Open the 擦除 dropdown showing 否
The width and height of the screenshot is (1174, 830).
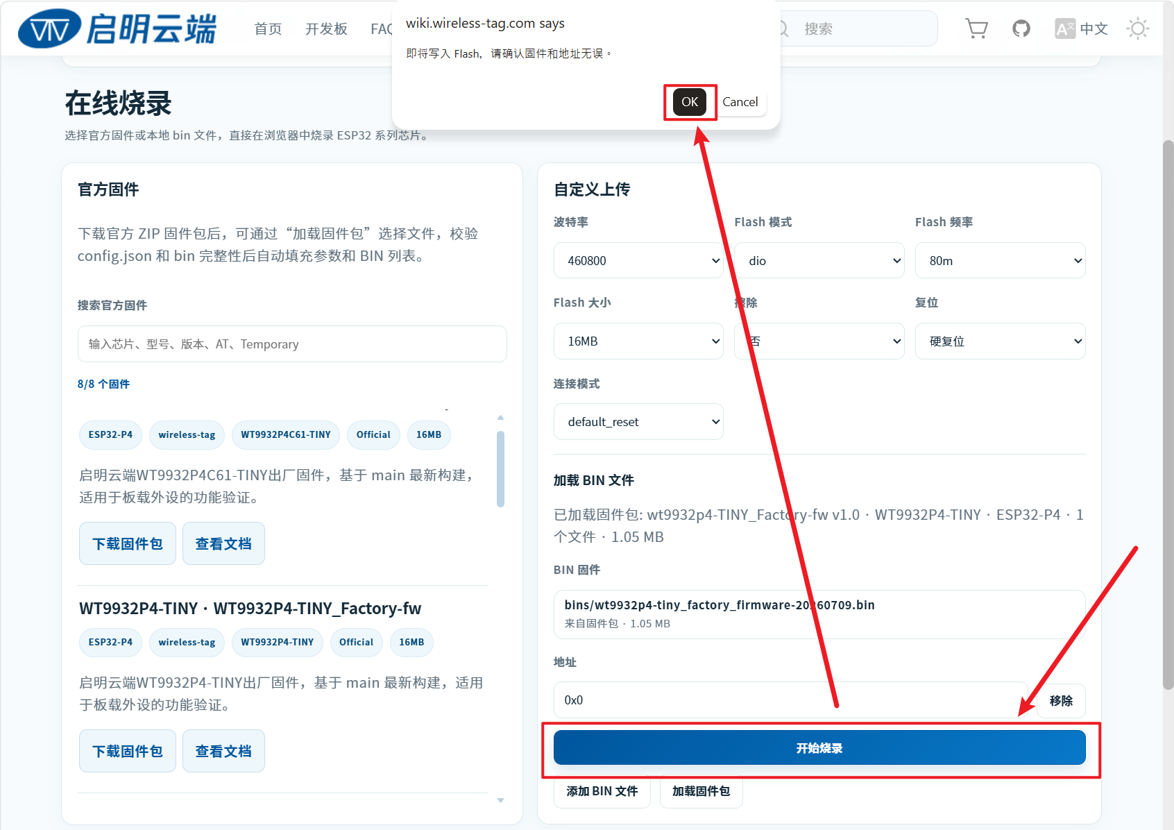pyautogui.click(x=819, y=341)
